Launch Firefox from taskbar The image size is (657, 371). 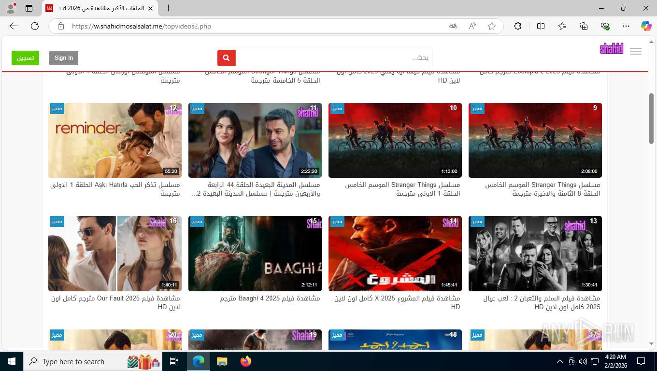(x=245, y=361)
